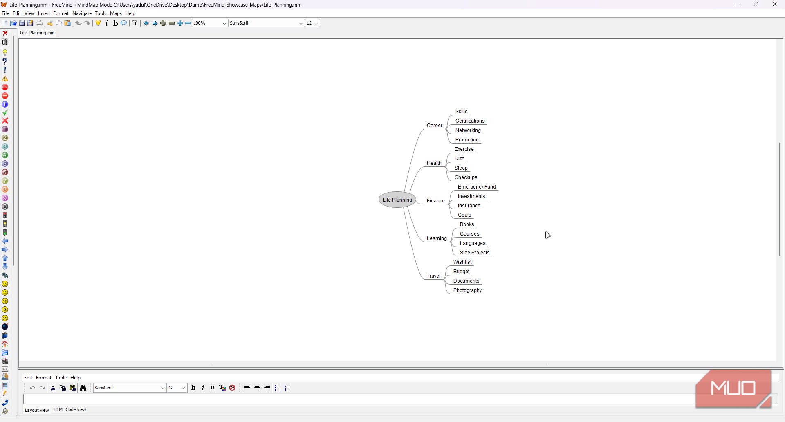
Task: Open the Navigate menu
Action: click(x=82, y=13)
